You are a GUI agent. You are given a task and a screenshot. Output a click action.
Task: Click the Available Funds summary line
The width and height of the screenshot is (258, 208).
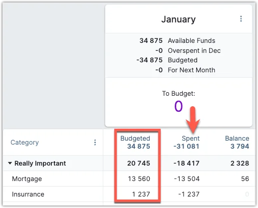click(x=177, y=40)
